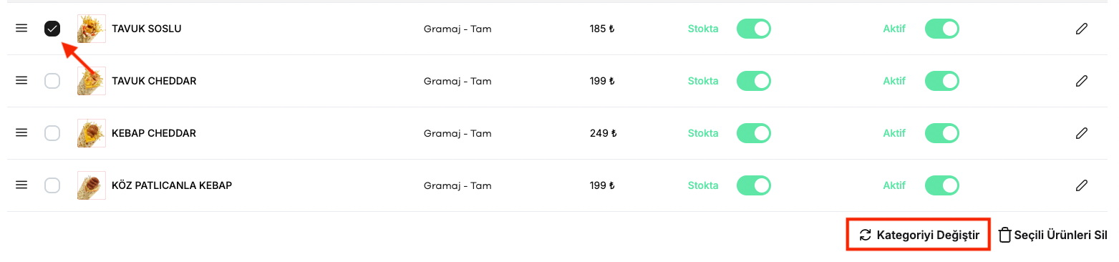The image size is (1119, 262).
Task: Open pencil edit icon for TAVUK CHEDDAR
Action: click(x=1082, y=81)
